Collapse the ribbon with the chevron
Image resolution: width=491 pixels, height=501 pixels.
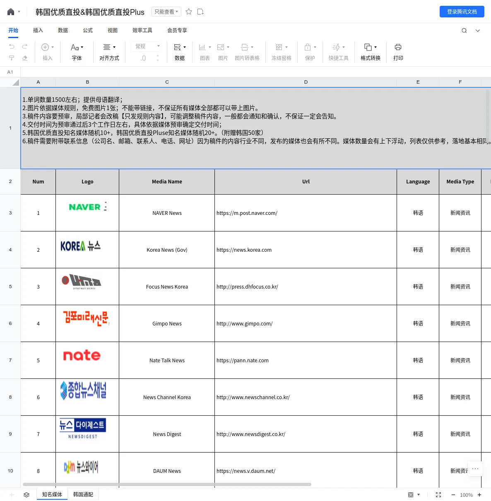(x=478, y=31)
